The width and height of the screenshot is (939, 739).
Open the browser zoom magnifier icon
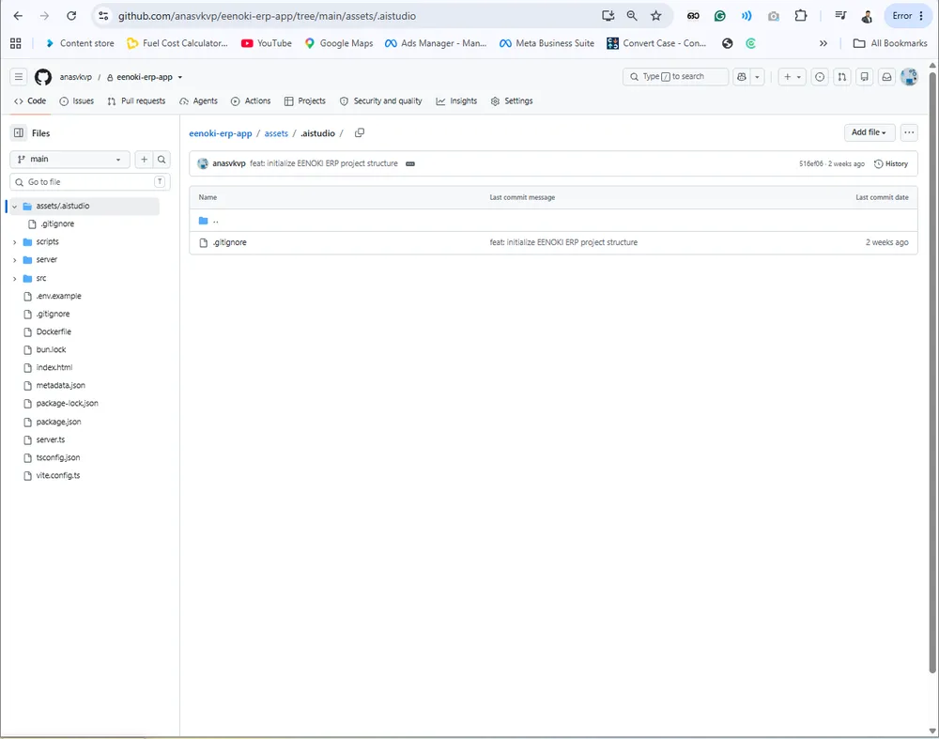pos(632,16)
